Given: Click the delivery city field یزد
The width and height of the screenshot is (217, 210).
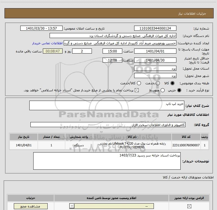Looking at the screenshot, I should [x=155, y=76].
